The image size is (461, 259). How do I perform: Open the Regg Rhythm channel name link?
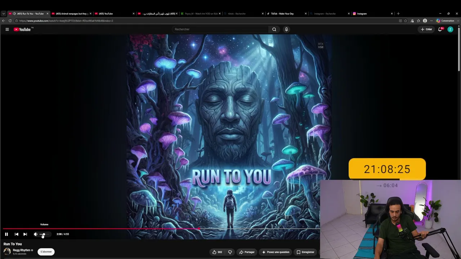click(x=22, y=250)
